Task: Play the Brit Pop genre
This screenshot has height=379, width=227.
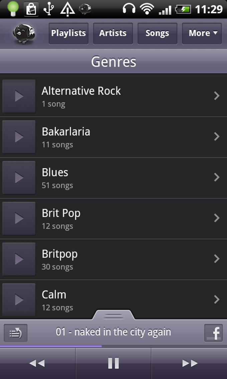Action: pyautogui.click(x=19, y=218)
